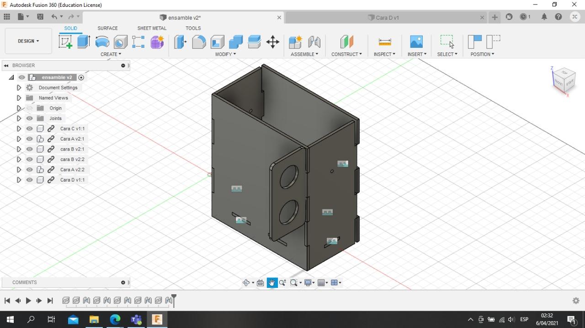Screen dimensions: 585x328
Task: Open the notifications bell icon
Action: 544,17
